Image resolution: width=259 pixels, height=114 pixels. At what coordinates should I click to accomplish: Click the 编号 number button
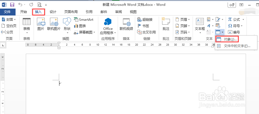click(234, 32)
